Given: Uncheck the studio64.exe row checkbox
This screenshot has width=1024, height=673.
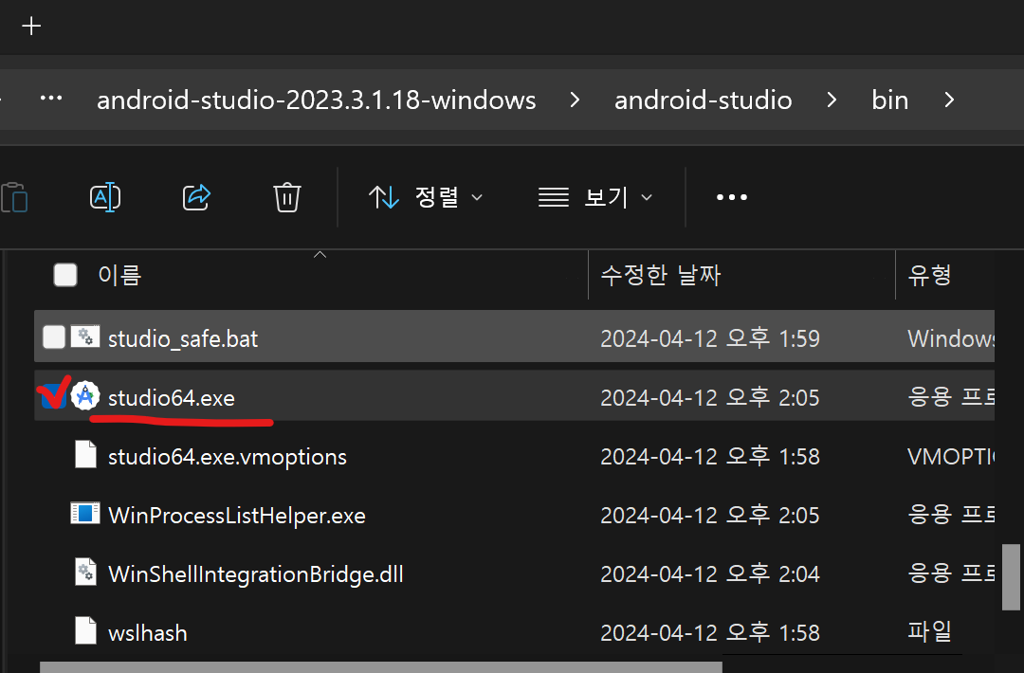Looking at the screenshot, I should pyautogui.click(x=53, y=395).
